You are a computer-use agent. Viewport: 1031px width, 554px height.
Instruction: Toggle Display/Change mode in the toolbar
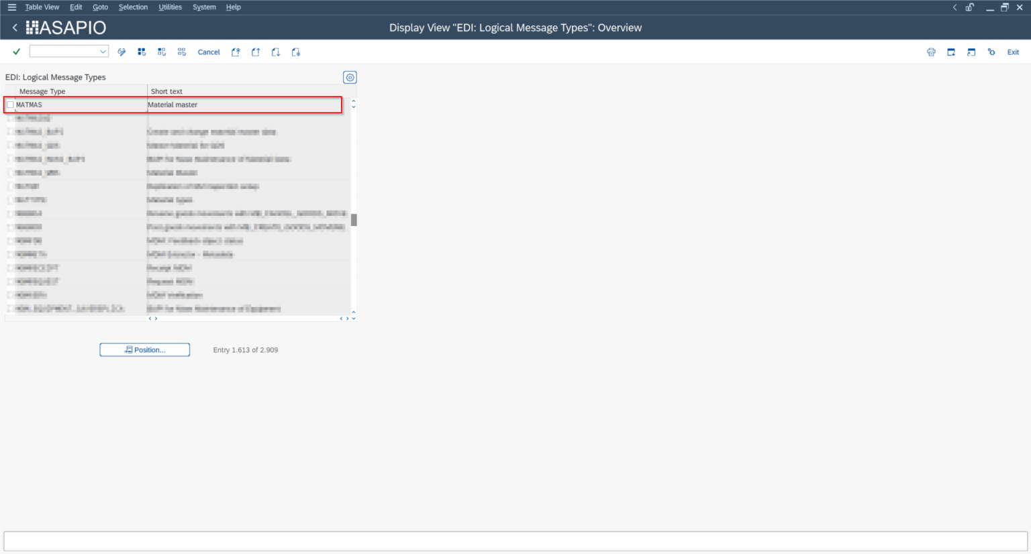click(x=121, y=52)
